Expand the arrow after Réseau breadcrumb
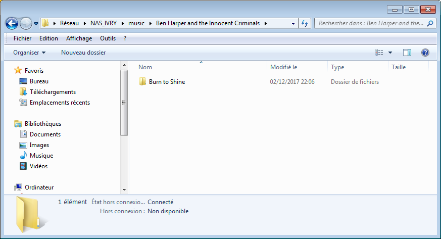Image resolution: width=441 pixels, height=239 pixels. tap(85, 23)
